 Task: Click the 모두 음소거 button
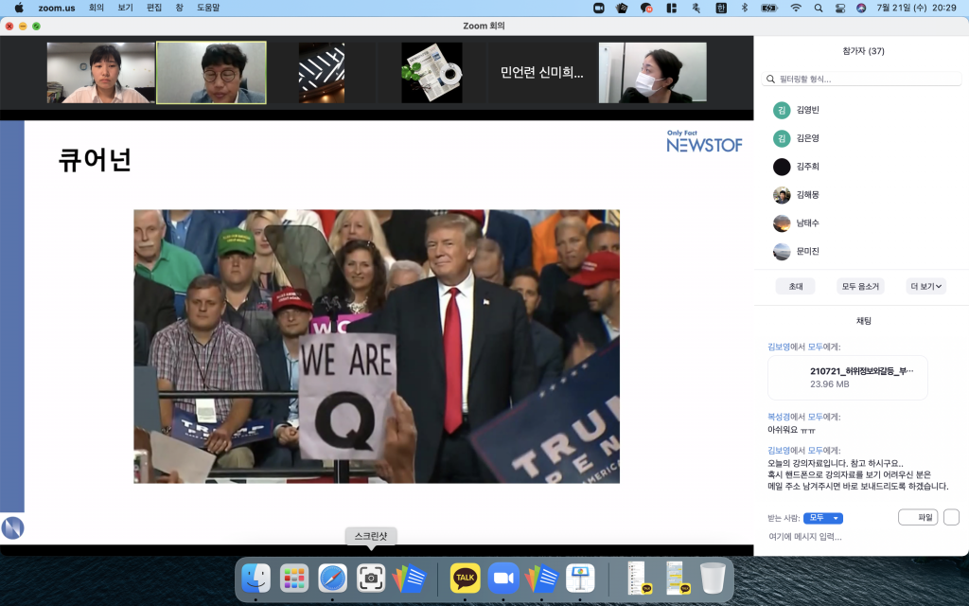pos(860,286)
